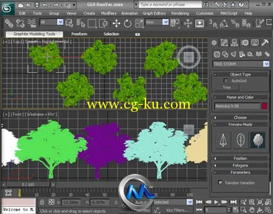Expand the Choose rollout
The height and width of the screenshot is (214, 273).
[240, 118]
